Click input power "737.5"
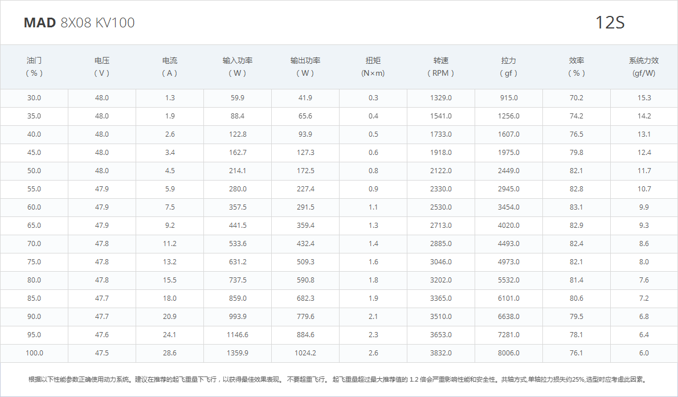The image size is (678, 397). (238, 280)
